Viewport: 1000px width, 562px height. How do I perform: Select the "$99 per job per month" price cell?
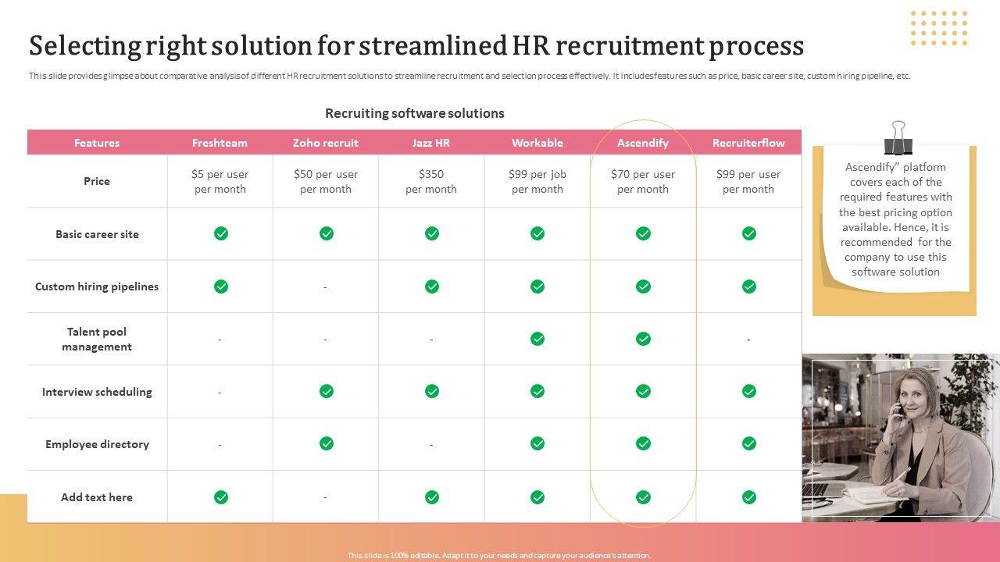pos(537,182)
